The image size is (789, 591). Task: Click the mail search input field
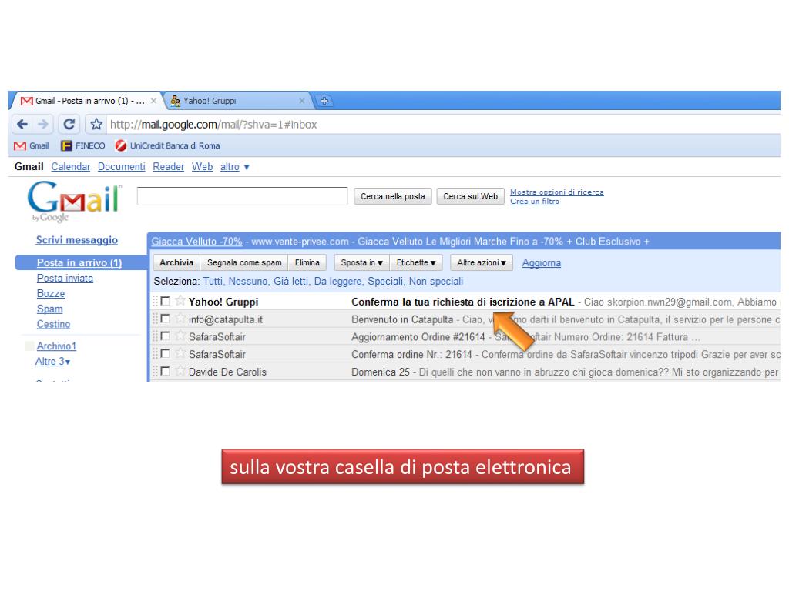242,196
